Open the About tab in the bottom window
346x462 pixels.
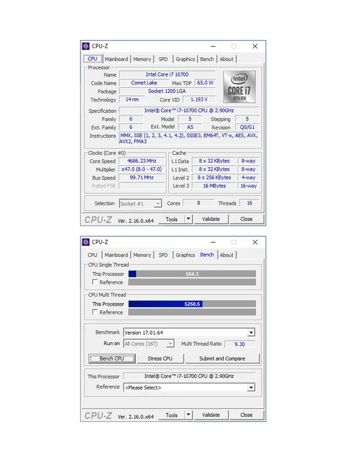226,255
